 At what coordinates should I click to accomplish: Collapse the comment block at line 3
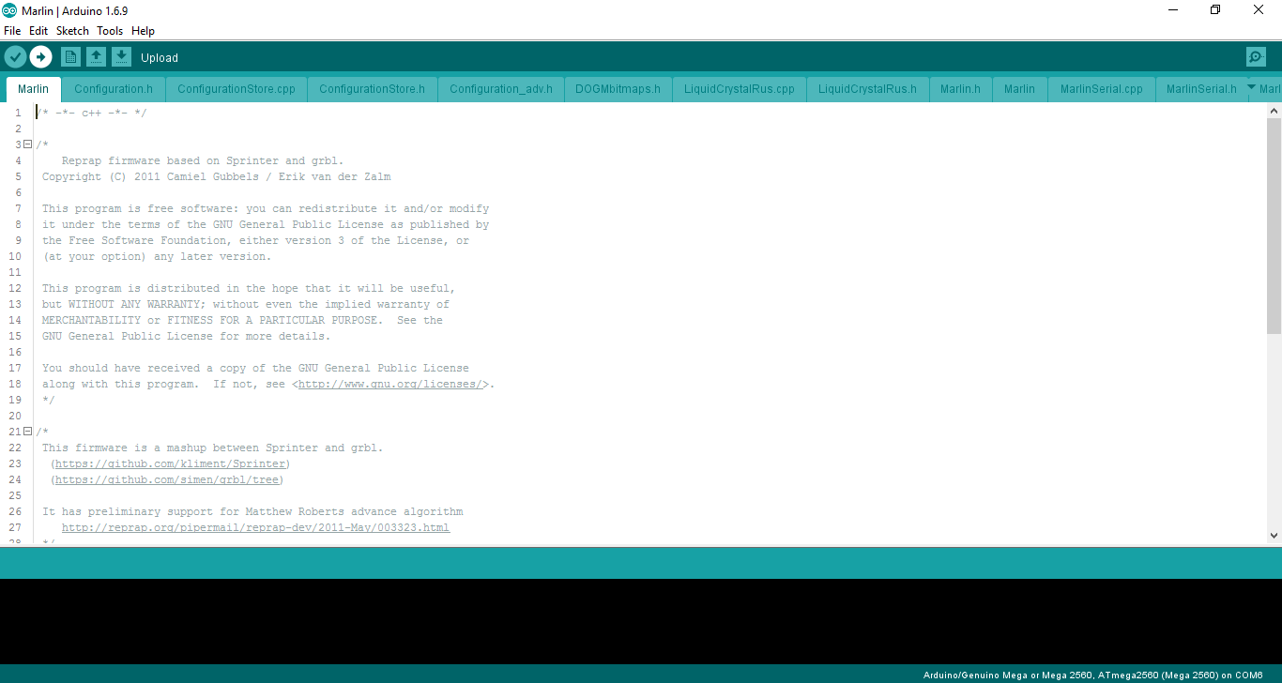(x=27, y=144)
